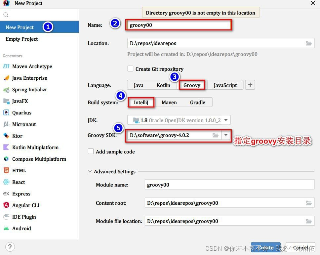This screenshot has width=320, height=255.
Task: Open help with the question mark button
Action: [10, 247]
